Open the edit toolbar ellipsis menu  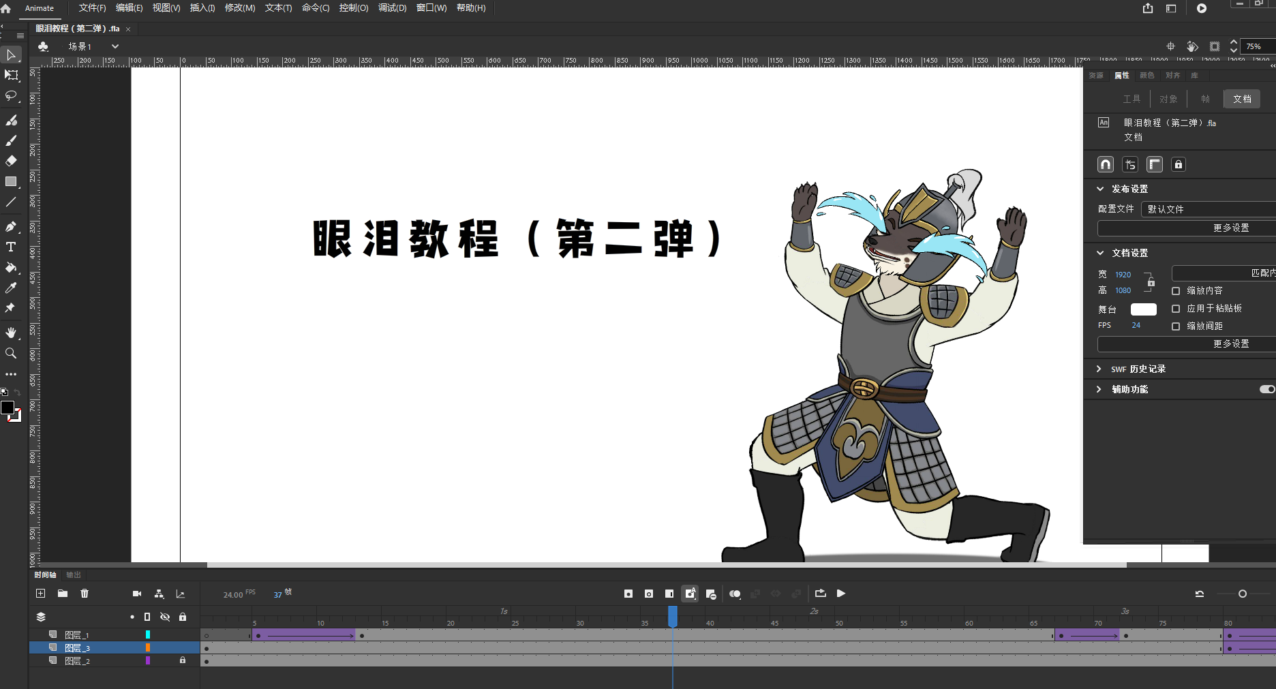click(x=11, y=374)
